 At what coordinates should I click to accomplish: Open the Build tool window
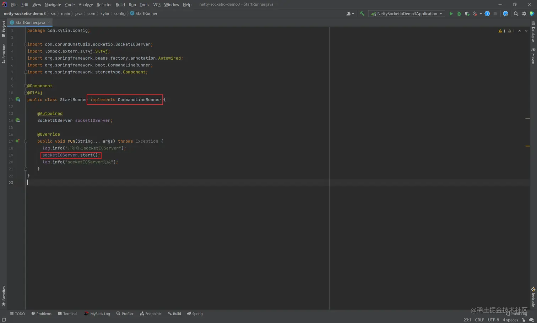tap(174, 314)
